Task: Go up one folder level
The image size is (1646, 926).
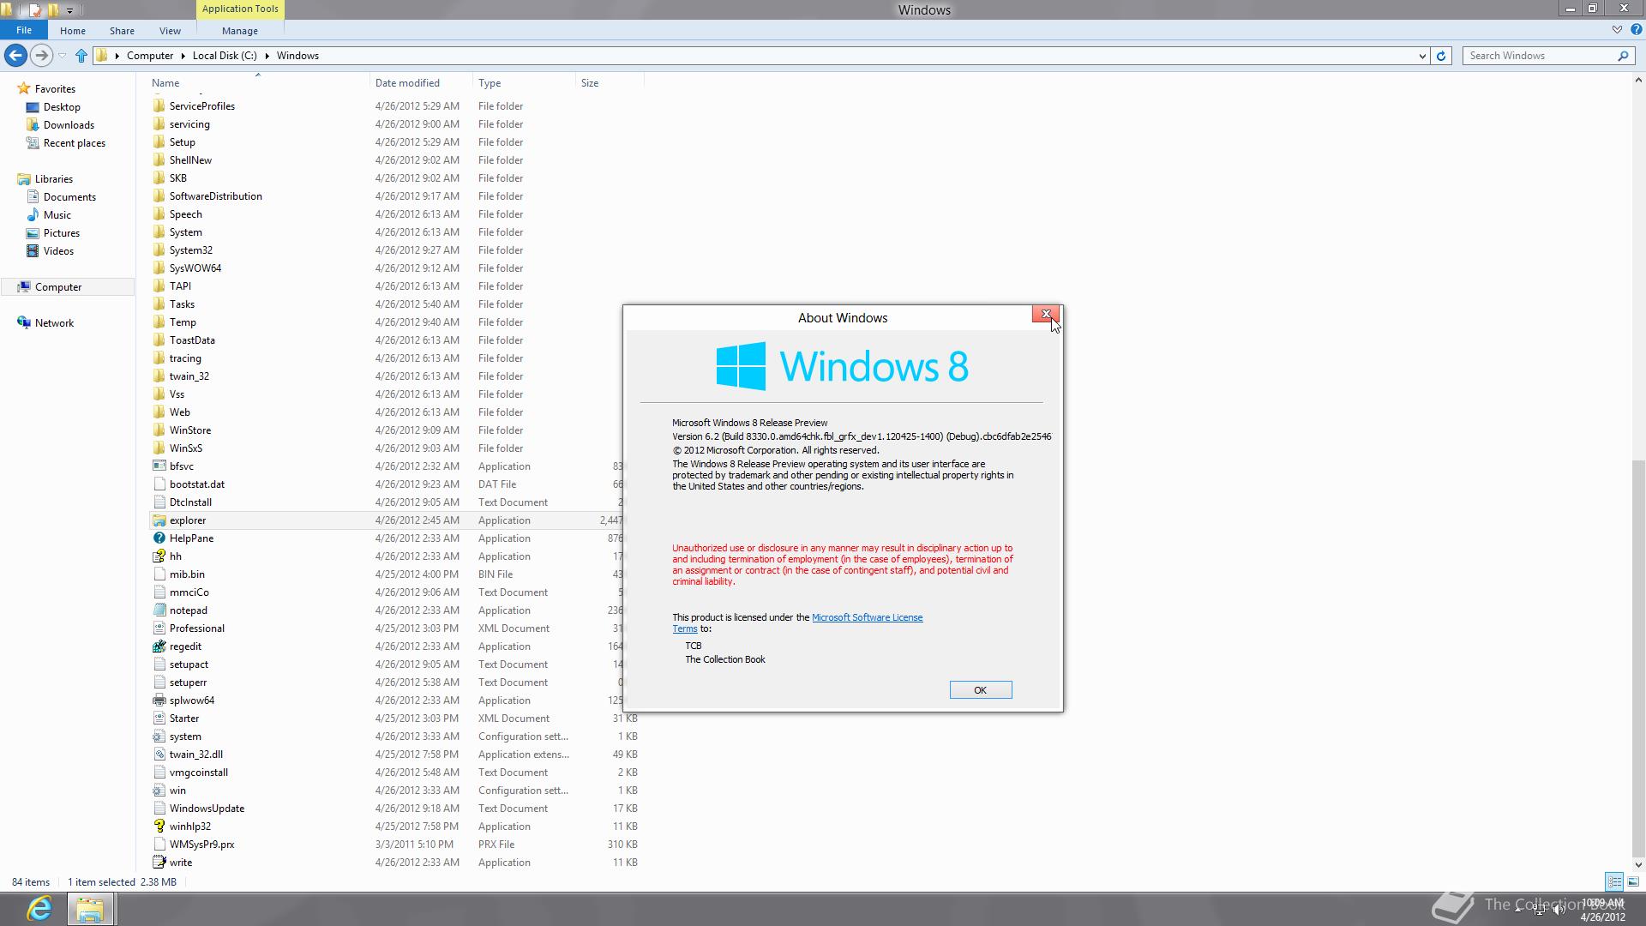Action: click(81, 56)
